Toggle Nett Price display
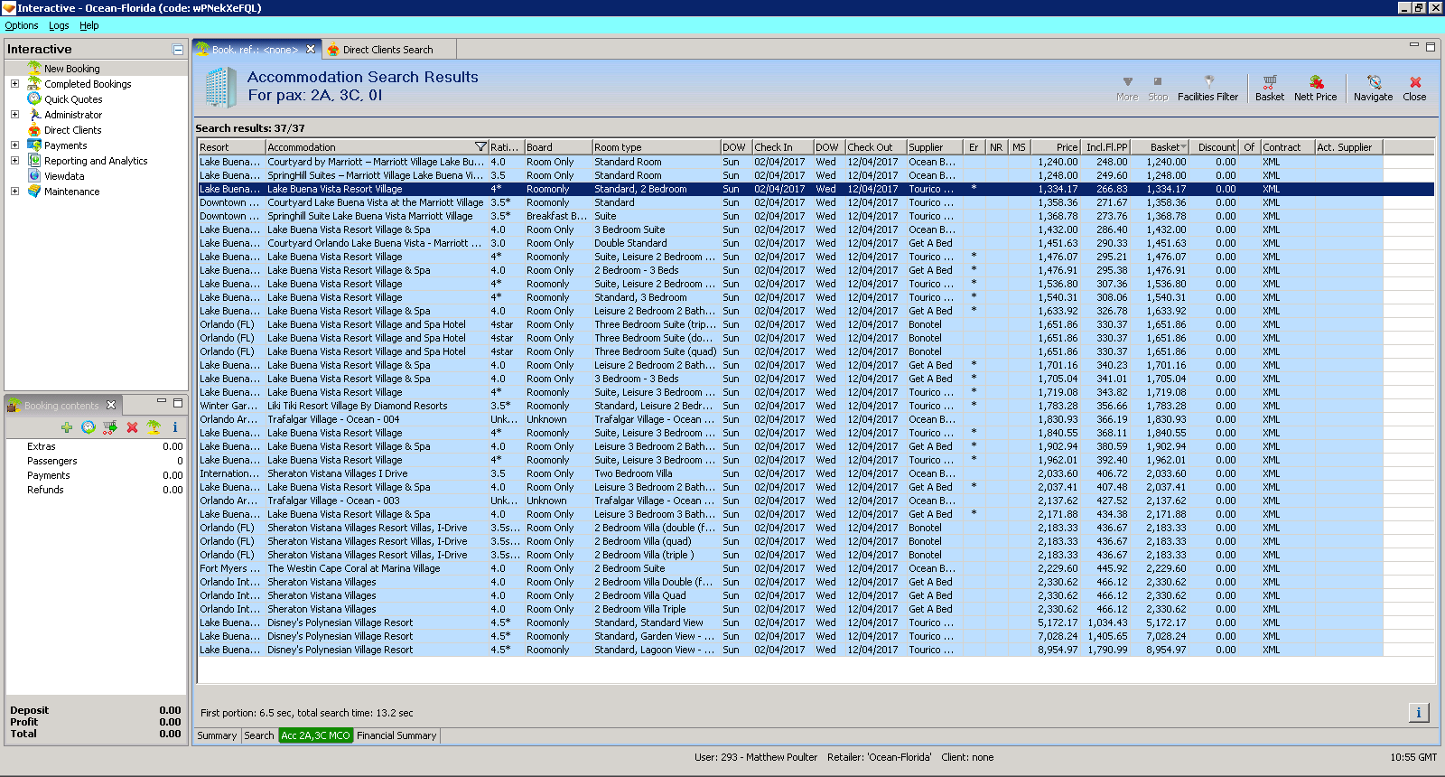 pos(1315,88)
